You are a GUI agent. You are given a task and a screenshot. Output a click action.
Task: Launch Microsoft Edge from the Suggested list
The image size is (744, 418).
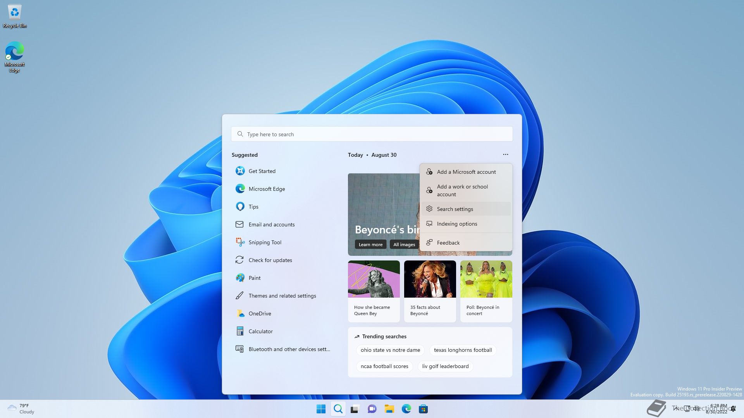coord(285,189)
